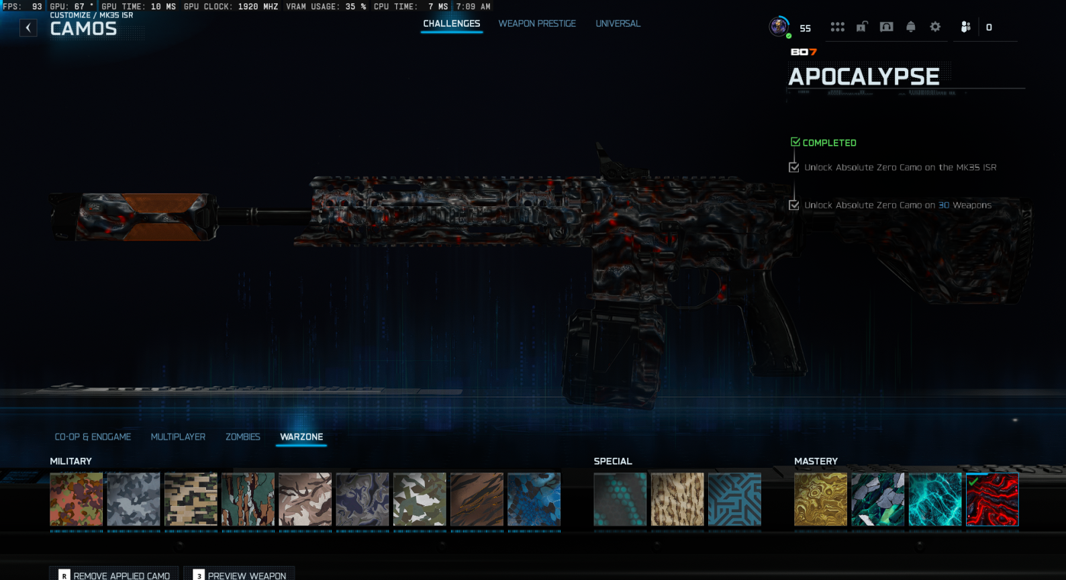Select the brown tiger-stripe Military camo
This screenshot has width=1066, height=580.
pyautogui.click(x=477, y=499)
